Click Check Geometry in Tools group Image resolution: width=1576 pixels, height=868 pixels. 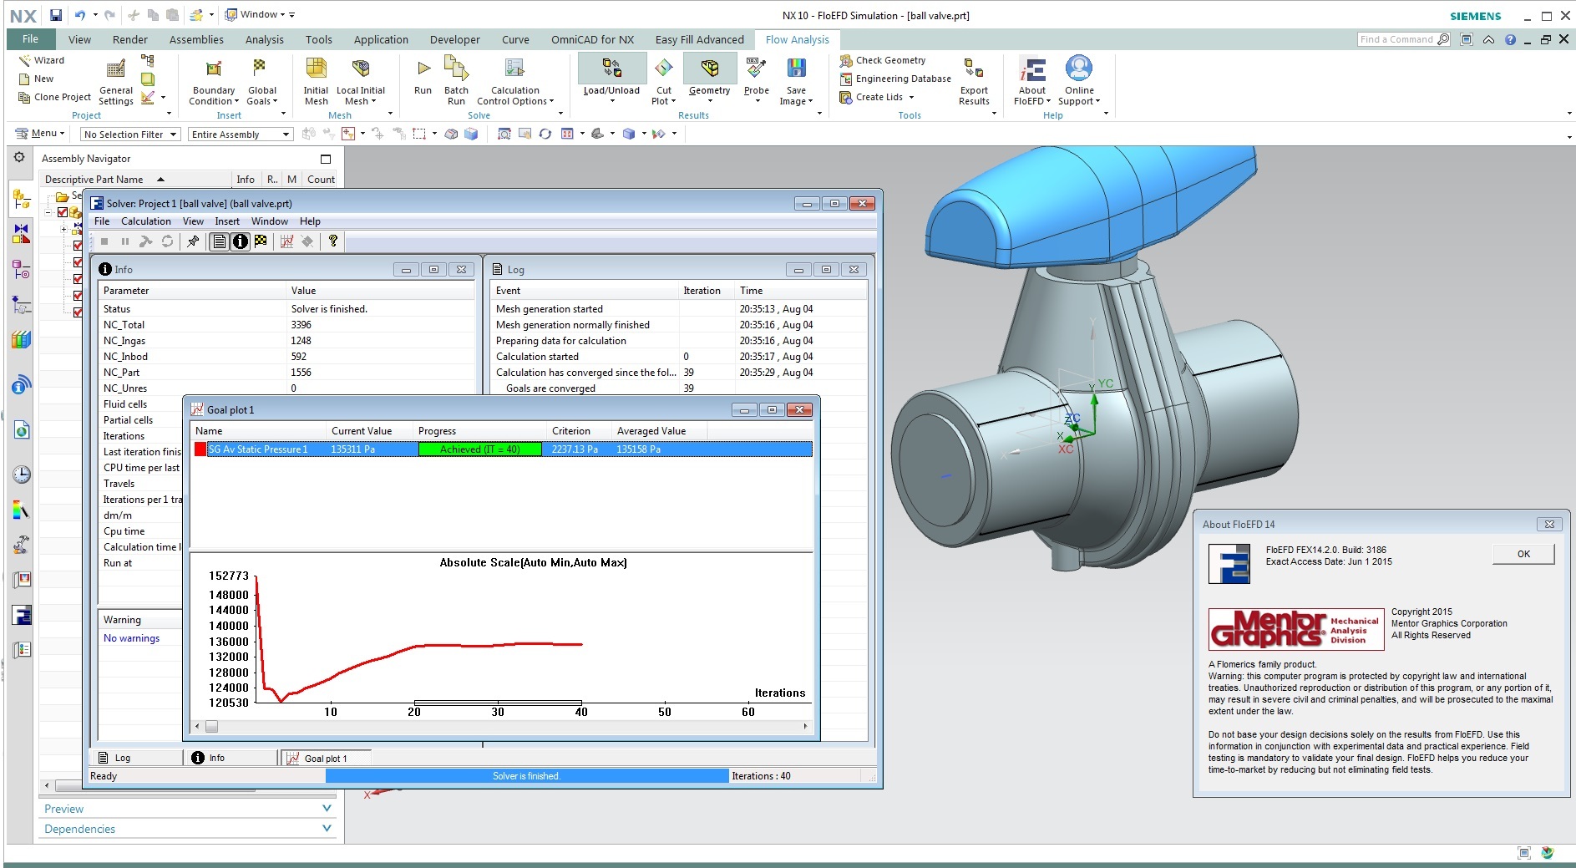point(883,60)
